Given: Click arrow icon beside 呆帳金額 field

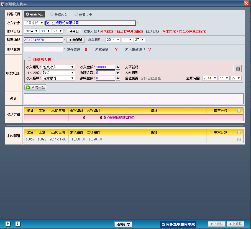Looking at the screenshot, I should coord(118,78).
